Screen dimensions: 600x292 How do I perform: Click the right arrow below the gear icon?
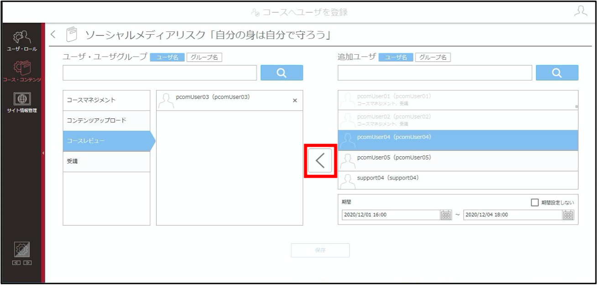point(26,263)
